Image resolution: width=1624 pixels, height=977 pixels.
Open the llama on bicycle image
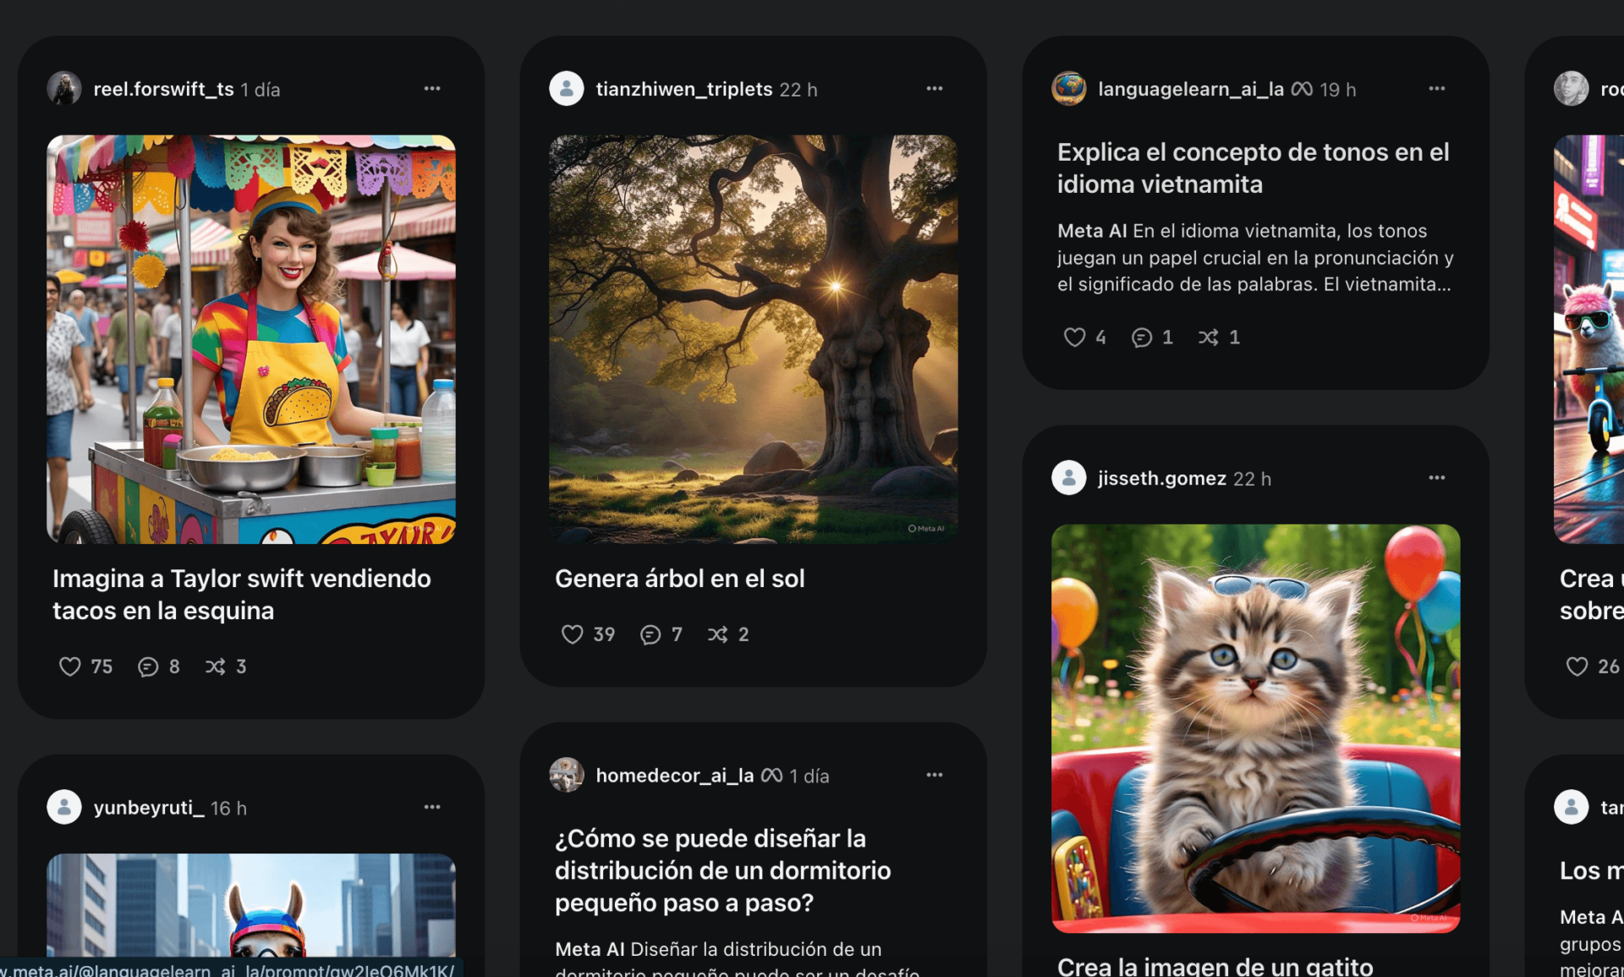point(1589,339)
